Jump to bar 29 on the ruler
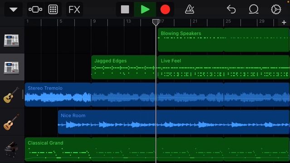Image resolution: width=290 pixels, height=163 pixels. (262, 21)
